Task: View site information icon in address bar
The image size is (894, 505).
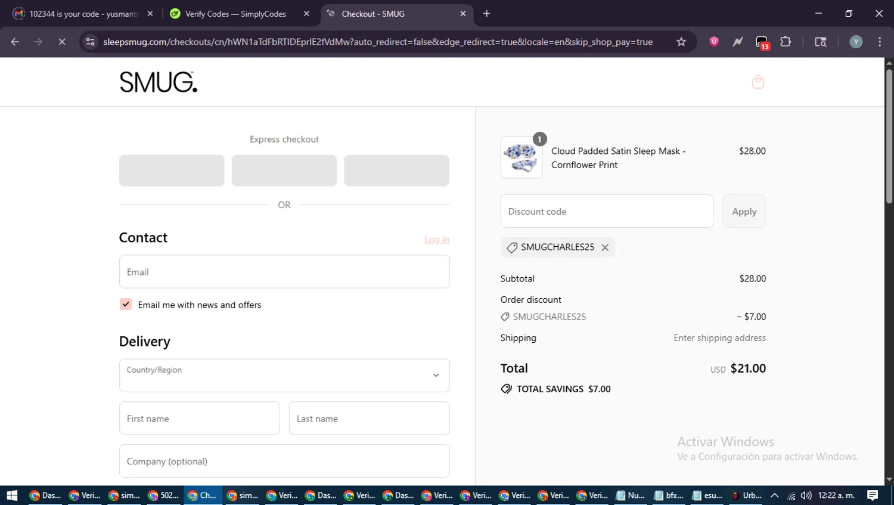Action: coord(90,42)
